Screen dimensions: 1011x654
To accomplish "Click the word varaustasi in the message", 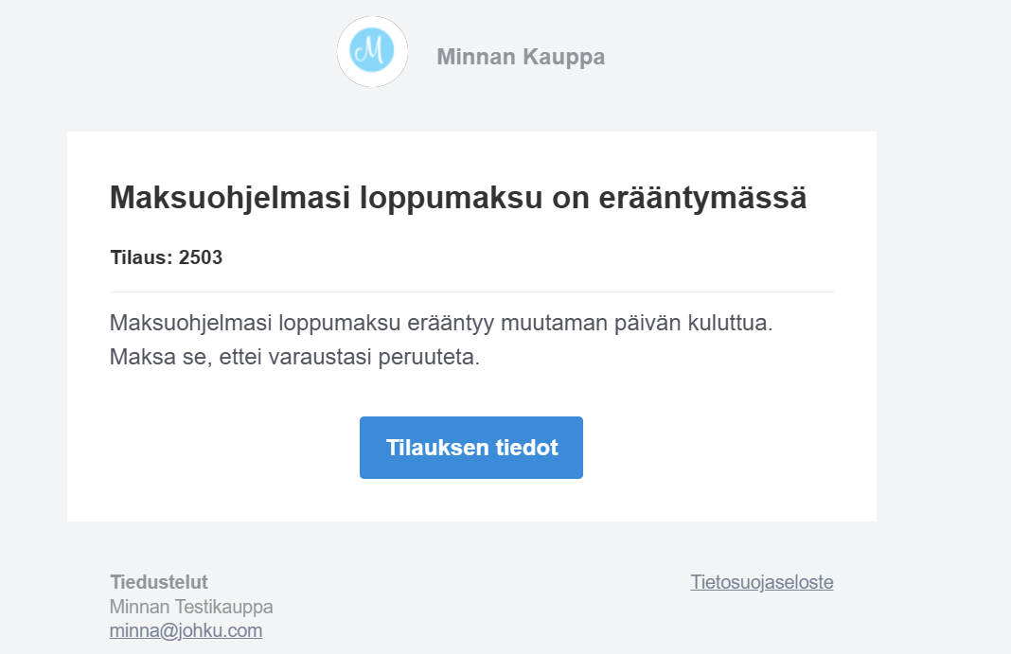I will point(320,356).
